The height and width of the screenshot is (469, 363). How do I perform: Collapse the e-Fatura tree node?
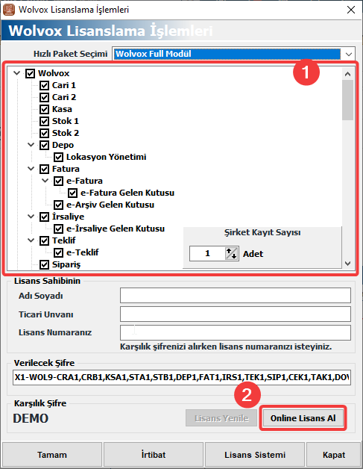coord(45,181)
